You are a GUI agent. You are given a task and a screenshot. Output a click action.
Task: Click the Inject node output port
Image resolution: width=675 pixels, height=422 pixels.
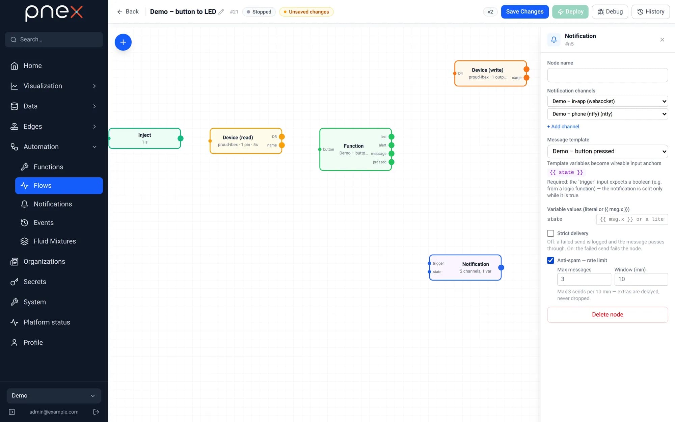coord(181,138)
